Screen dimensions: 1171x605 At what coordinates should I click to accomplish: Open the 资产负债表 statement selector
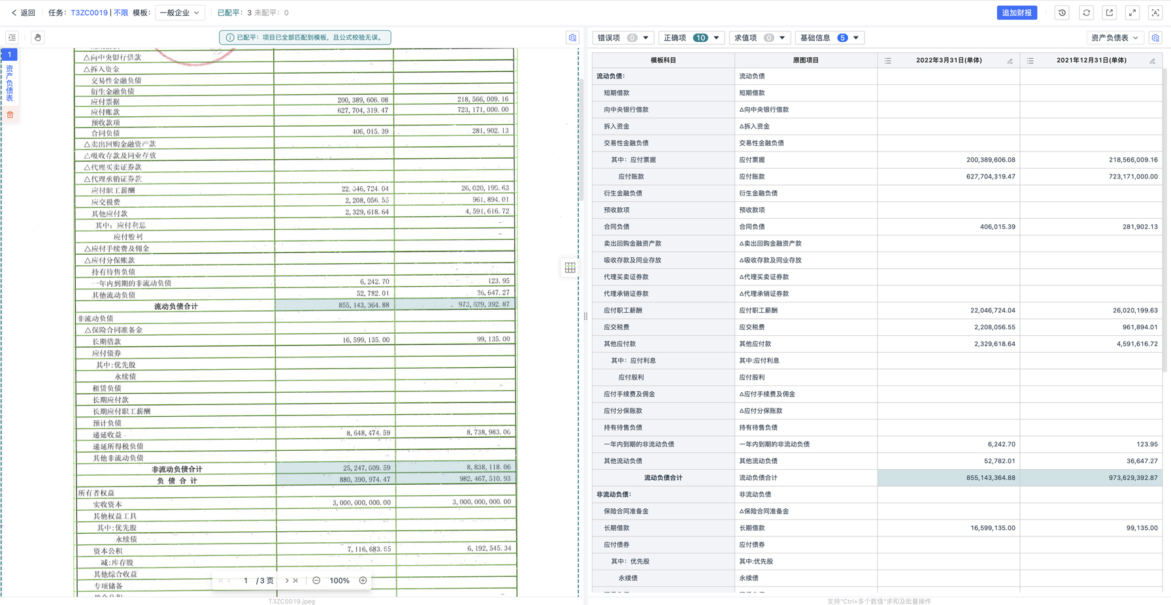pos(1114,38)
